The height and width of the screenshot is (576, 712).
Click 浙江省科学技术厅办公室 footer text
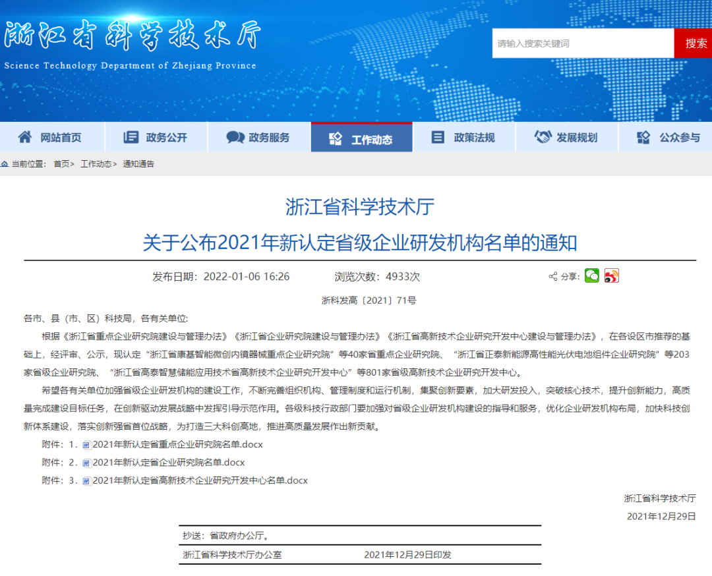coord(232,555)
